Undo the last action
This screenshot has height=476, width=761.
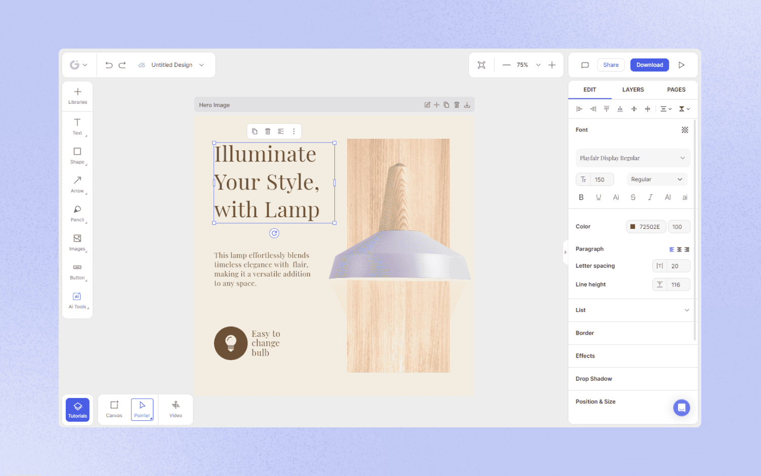point(109,65)
